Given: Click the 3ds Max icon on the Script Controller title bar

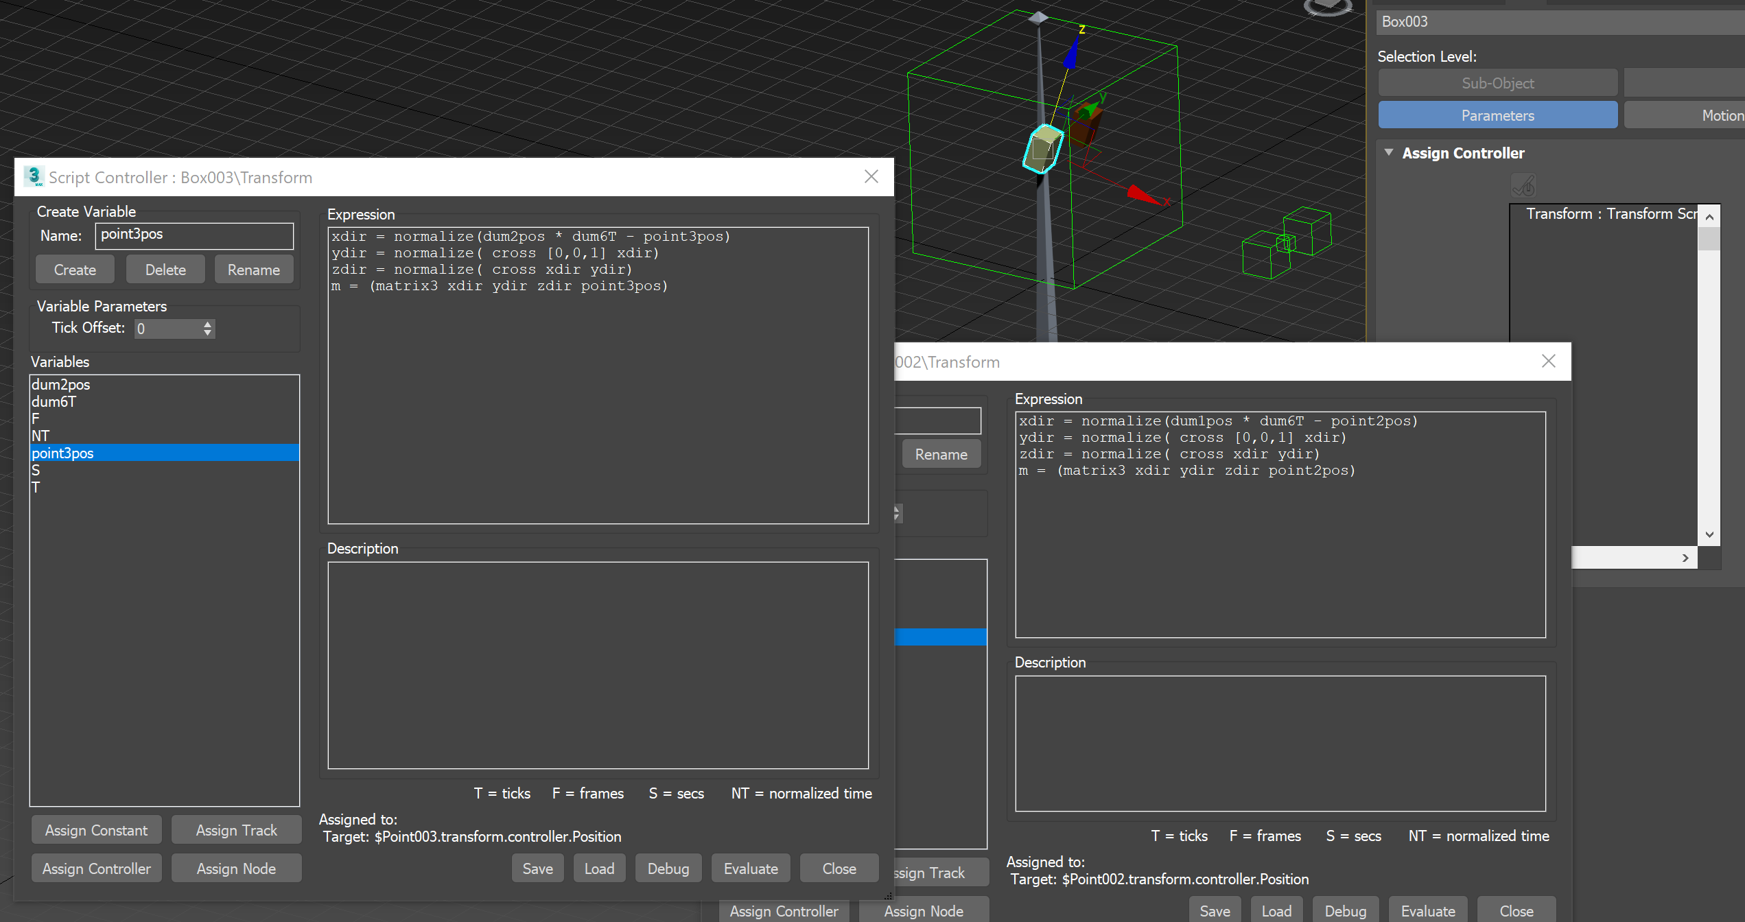Looking at the screenshot, I should pos(34,176).
